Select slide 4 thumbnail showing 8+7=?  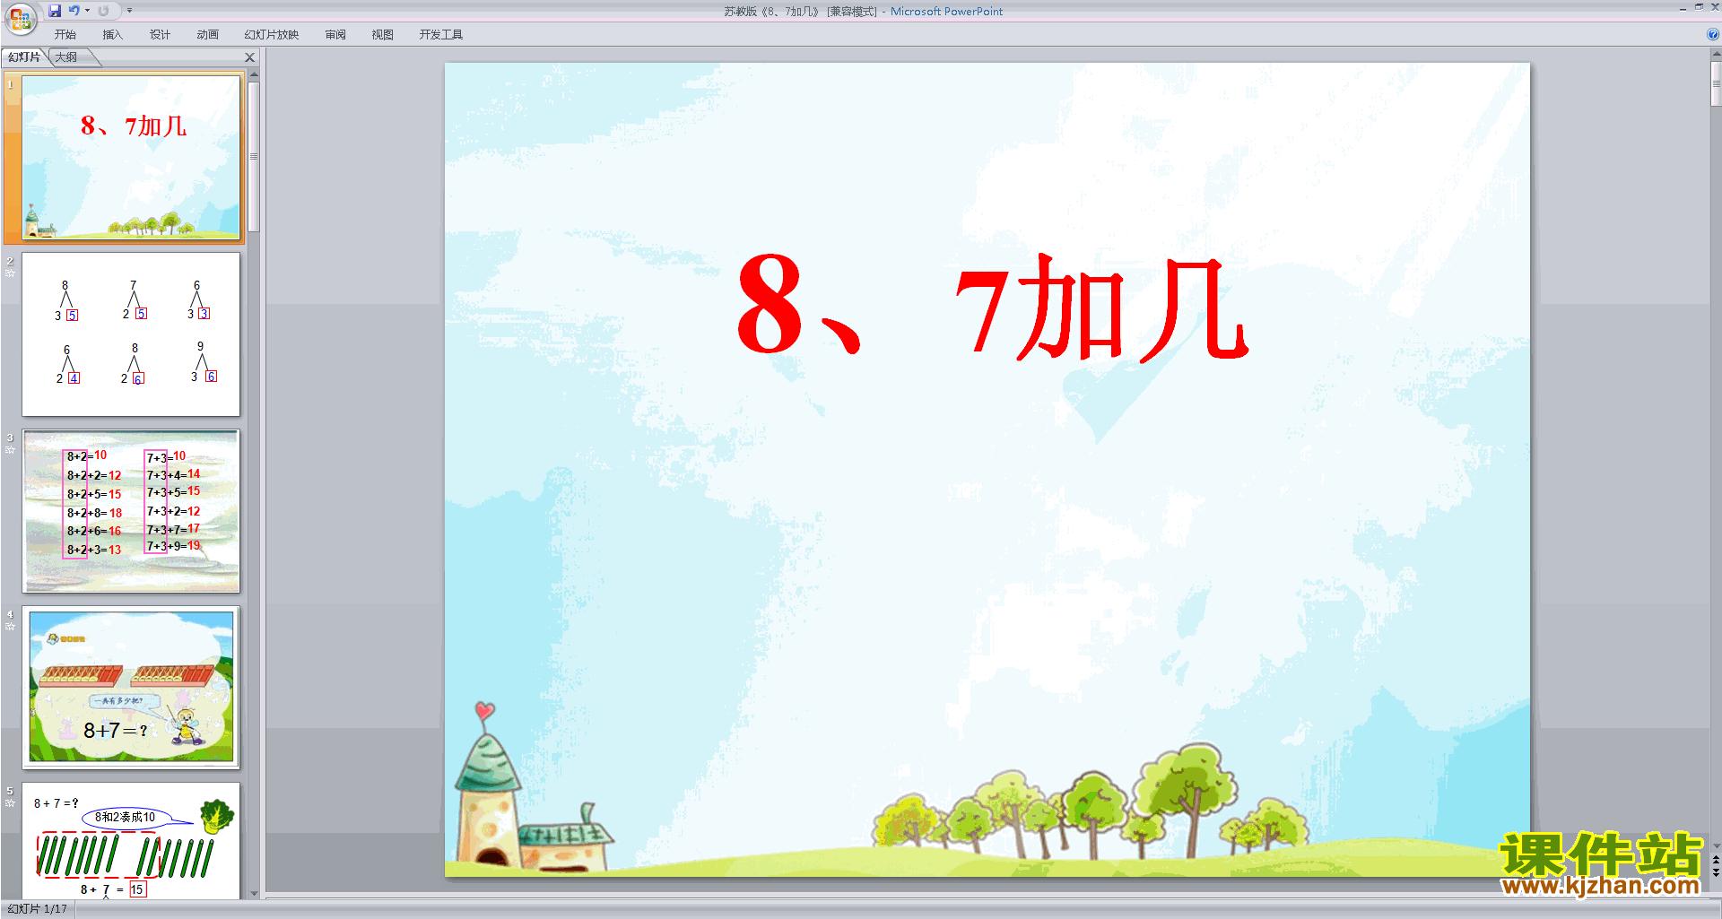click(131, 688)
